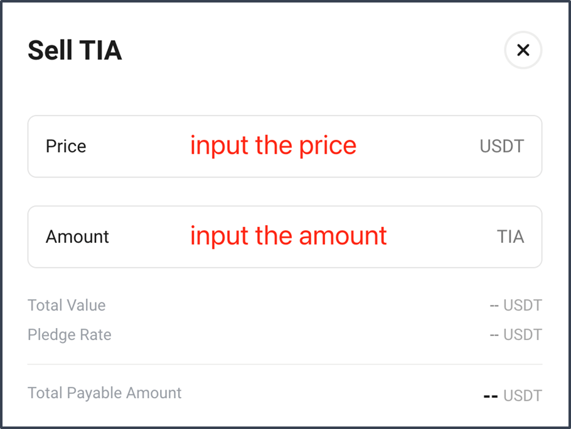Screen dimensions: 571x429
Task: Click the Pledge Rate USDT amount
Action: point(516,335)
